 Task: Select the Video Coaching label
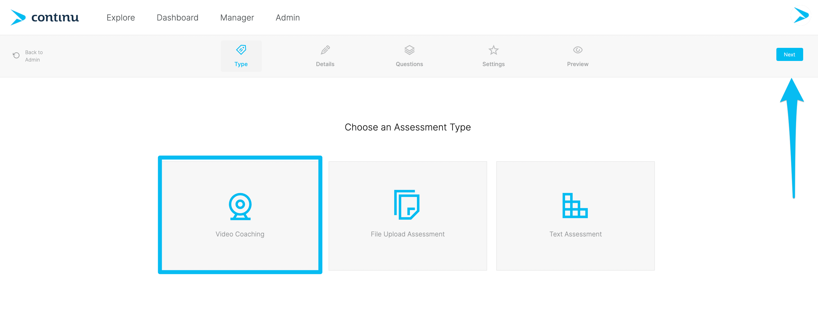point(240,234)
